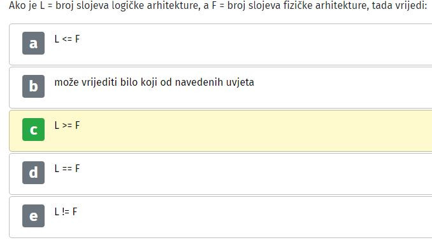Choose the answer text 'L <= F'
Viewport: 432px width, 240px height.
(67, 39)
